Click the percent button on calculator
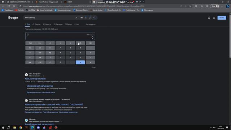231x130 pixels. [80, 43]
